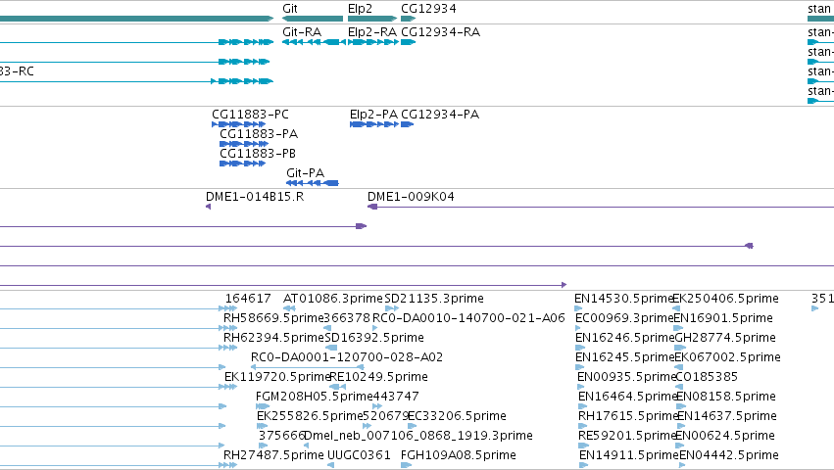Screen dimensions: 834x470
Task: Select the EK250406.5prime EST label
Action: [x=725, y=299]
